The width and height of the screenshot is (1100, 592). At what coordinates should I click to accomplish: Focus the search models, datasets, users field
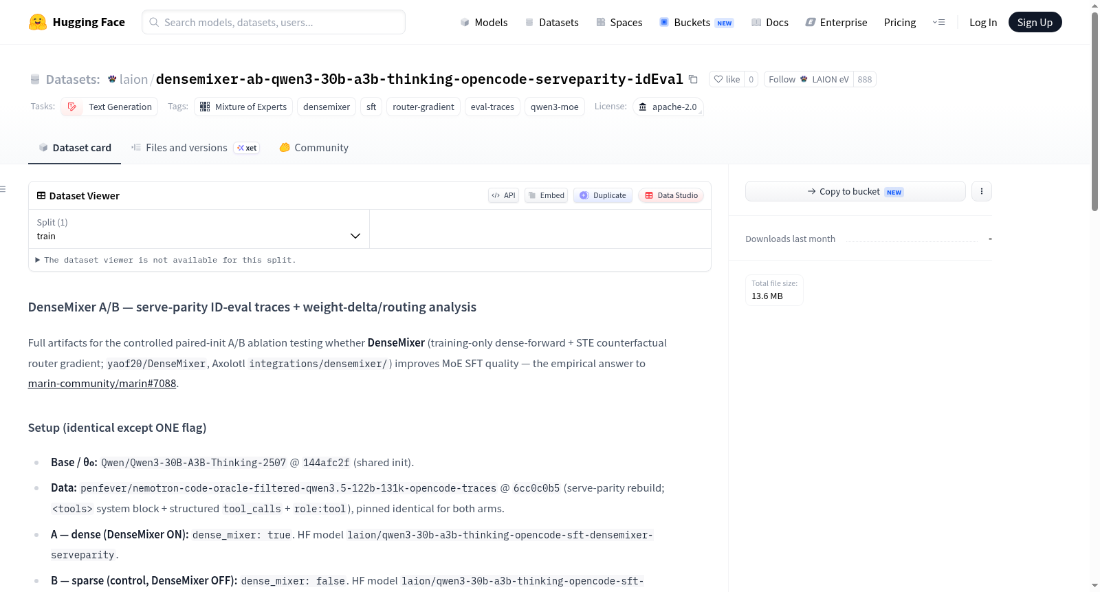coord(274,22)
